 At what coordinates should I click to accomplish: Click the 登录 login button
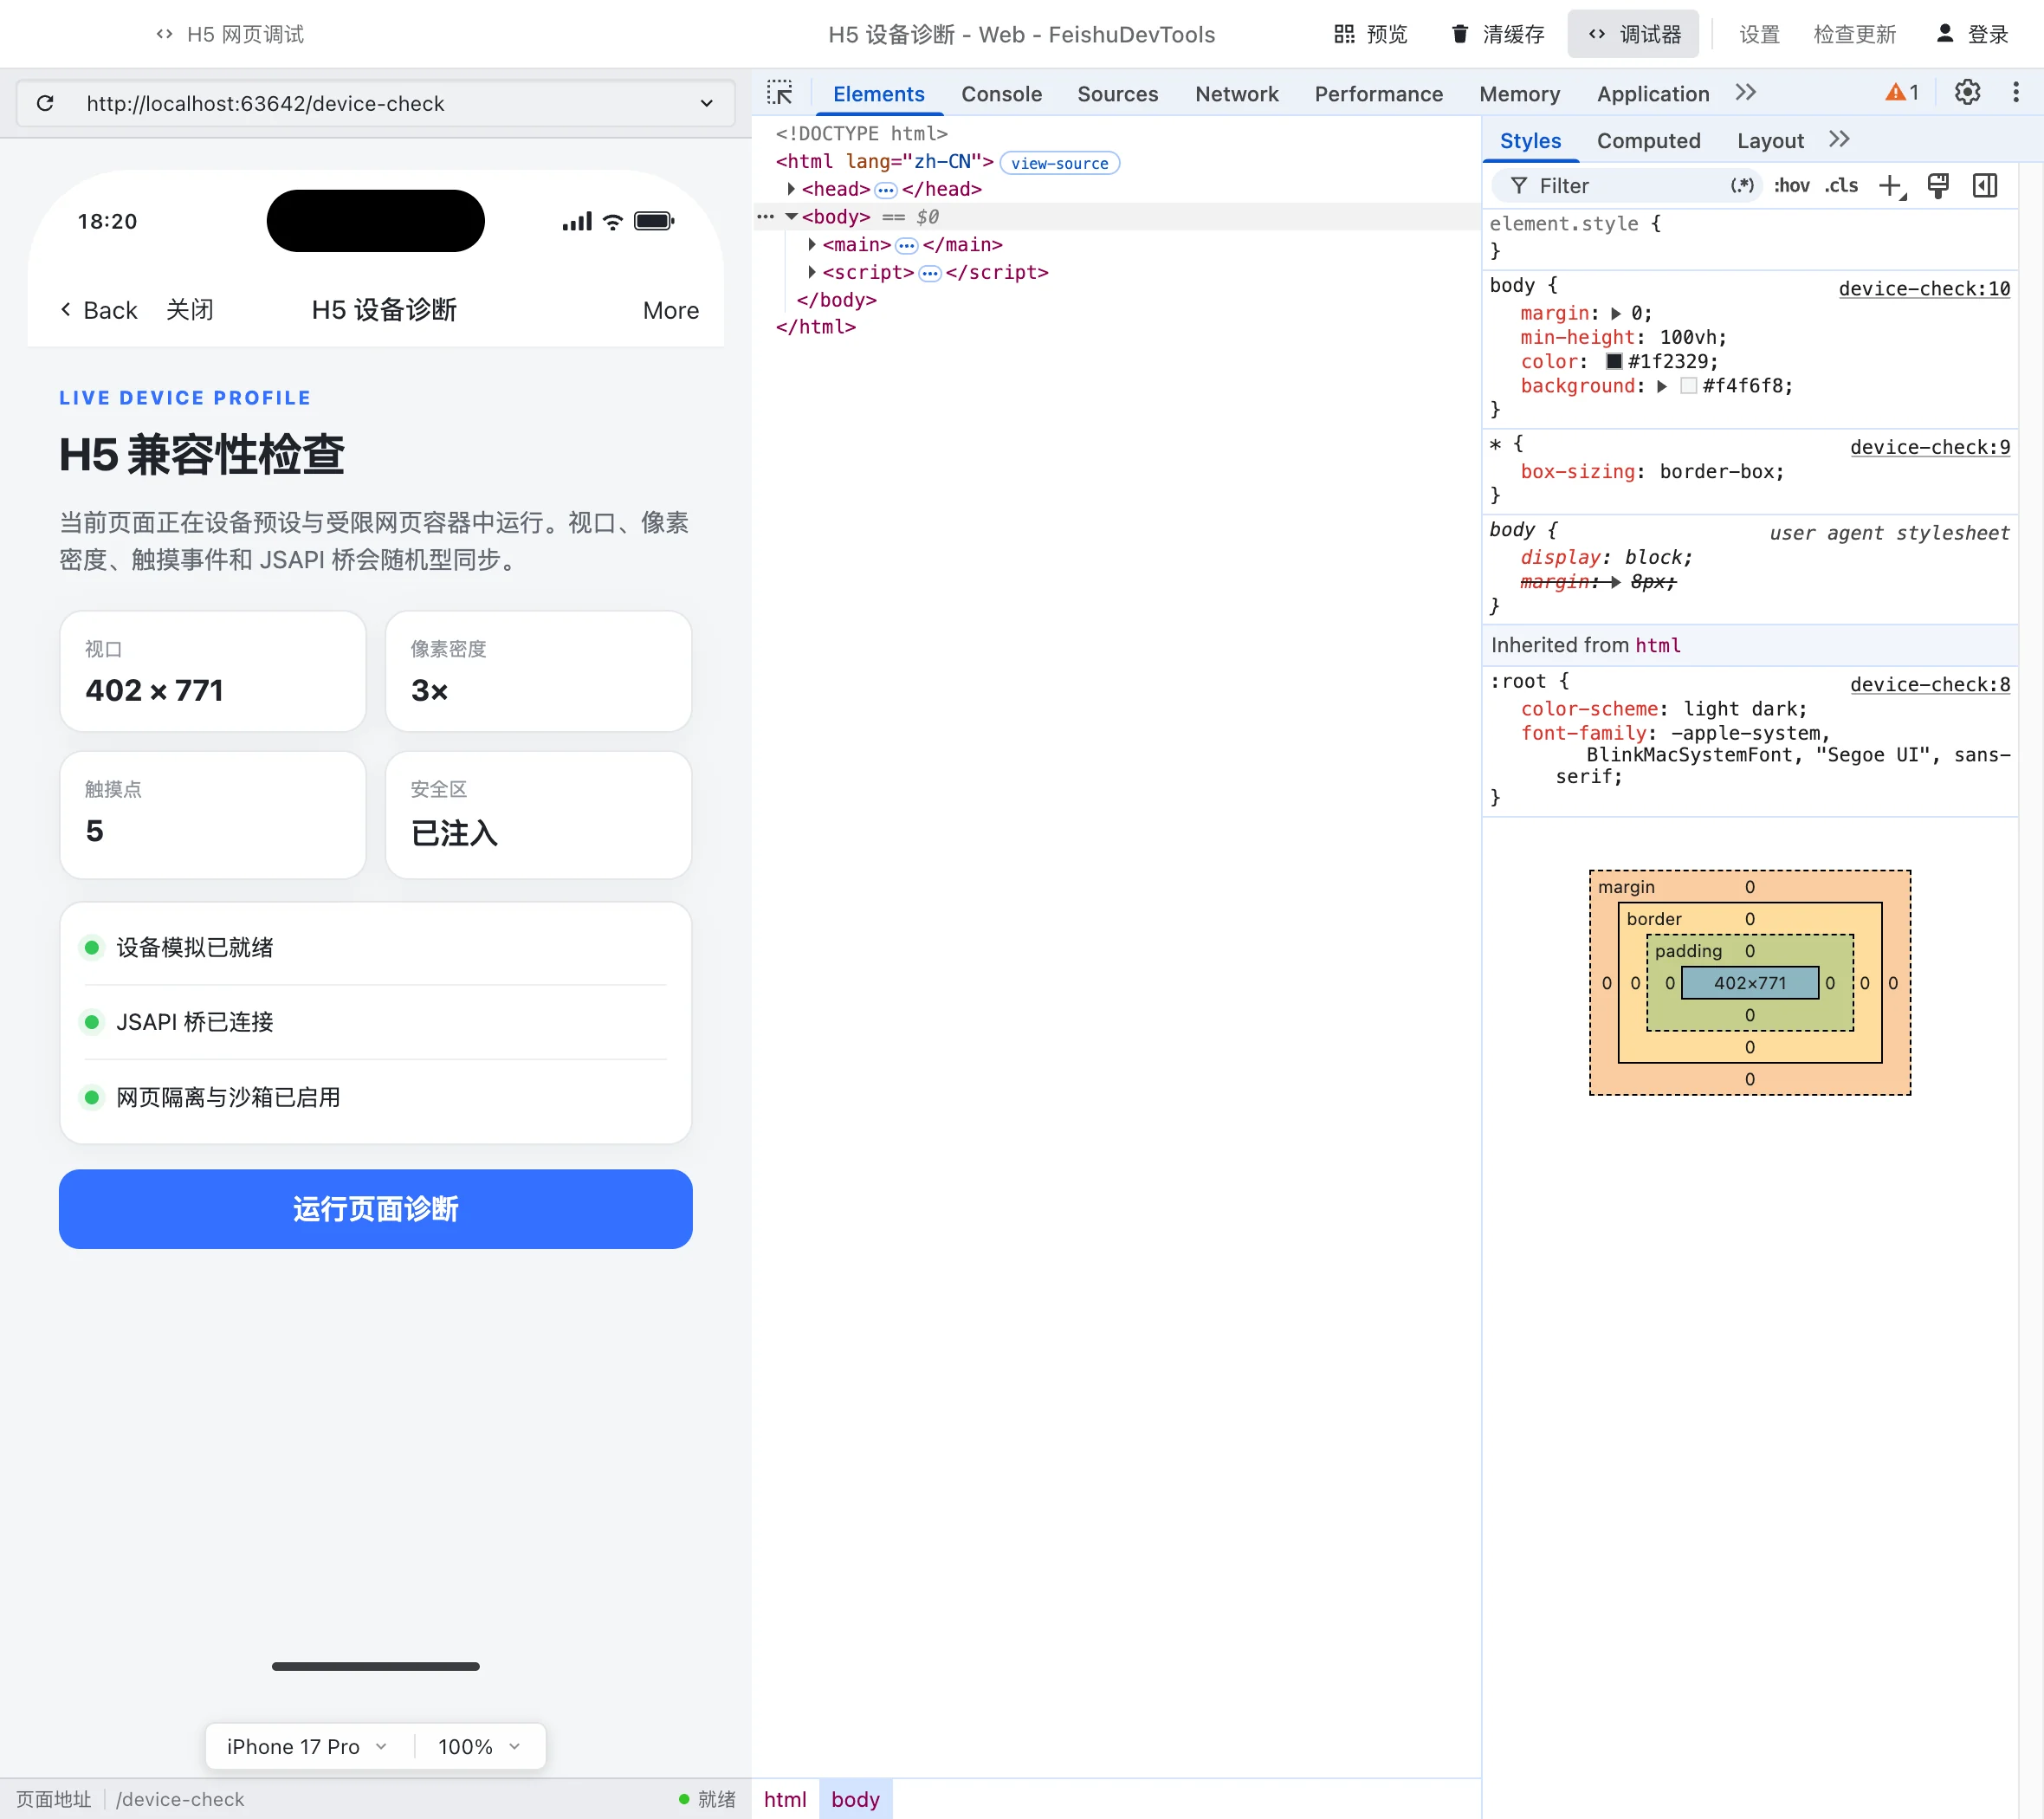1973,34
